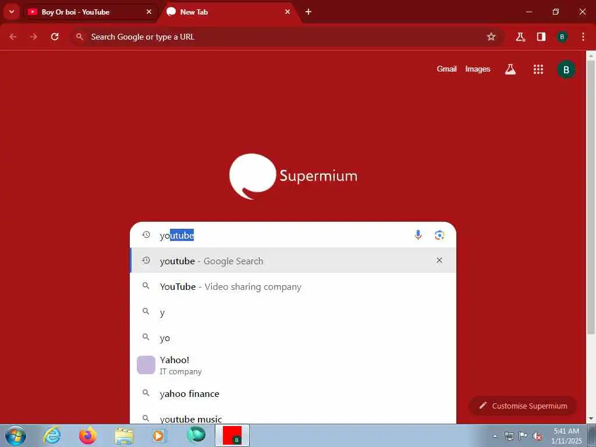Restore down the browser window
Viewport: 596px width, 447px height.
pos(556,12)
